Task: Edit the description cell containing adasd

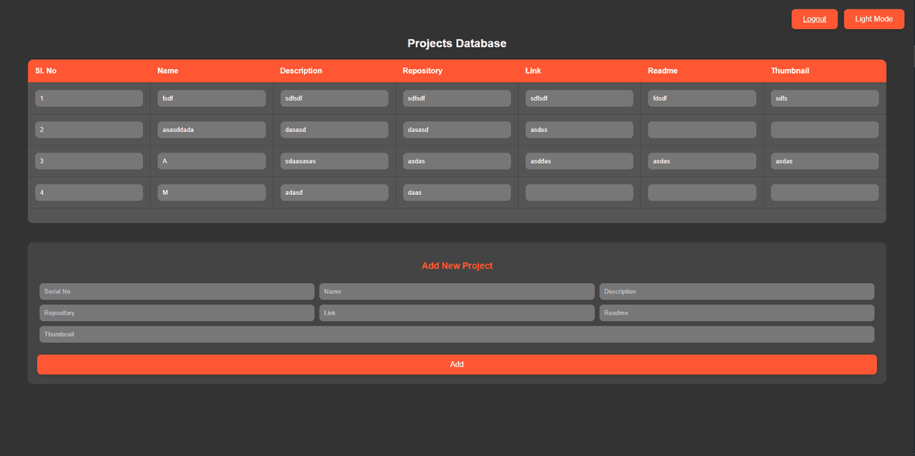Action: click(x=335, y=193)
